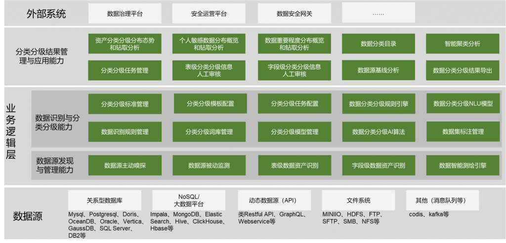Viewport: 506px width, 243px height.
Task: Click the 数据源基线分析 block
Action: tap(379, 70)
